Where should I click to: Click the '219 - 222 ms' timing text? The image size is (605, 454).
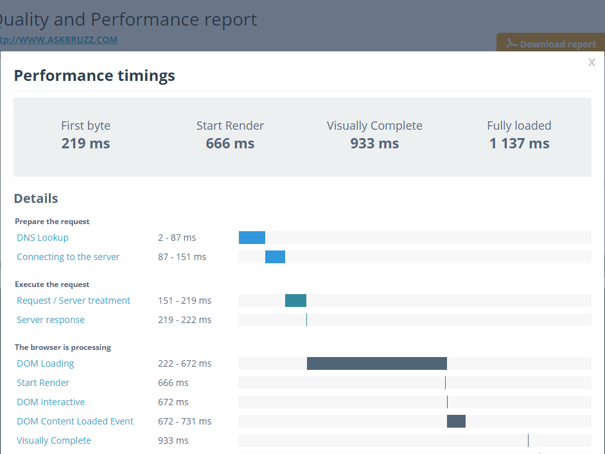[184, 320]
